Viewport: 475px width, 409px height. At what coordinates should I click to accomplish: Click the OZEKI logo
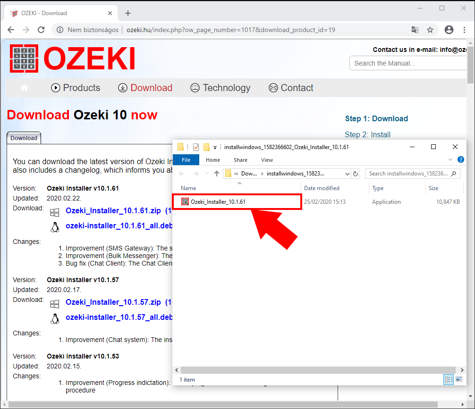coord(72,58)
